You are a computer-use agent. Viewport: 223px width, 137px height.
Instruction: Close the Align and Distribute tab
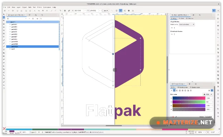pos(189,15)
